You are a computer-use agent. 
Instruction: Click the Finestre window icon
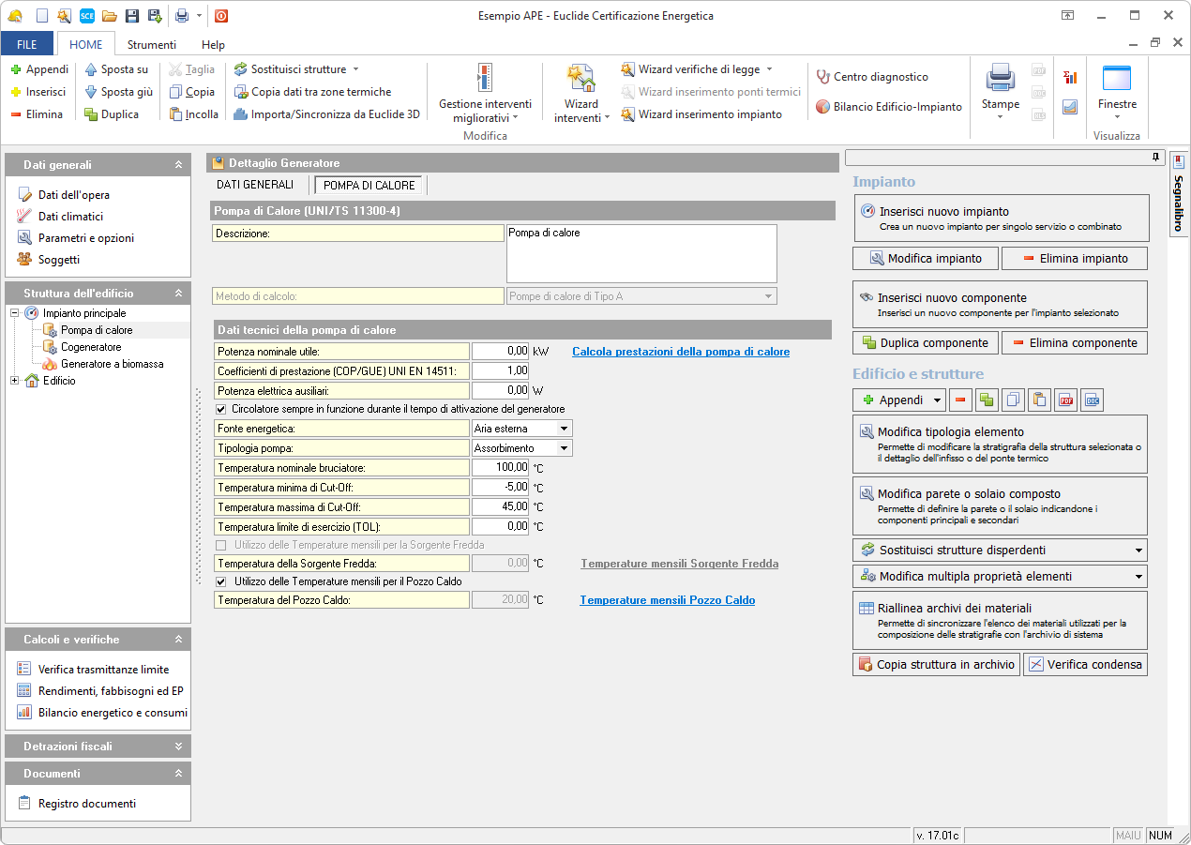coord(1116,79)
